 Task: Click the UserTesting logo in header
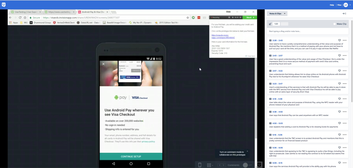pyautogui.click(x=4, y=5)
